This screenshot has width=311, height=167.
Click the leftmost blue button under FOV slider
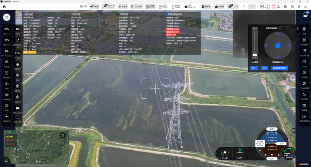(x=254, y=68)
